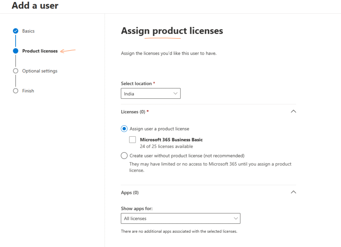Click the Licenses (0) section header
The image size is (341, 247).
tap(133, 112)
